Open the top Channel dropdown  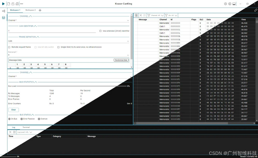(69, 20)
